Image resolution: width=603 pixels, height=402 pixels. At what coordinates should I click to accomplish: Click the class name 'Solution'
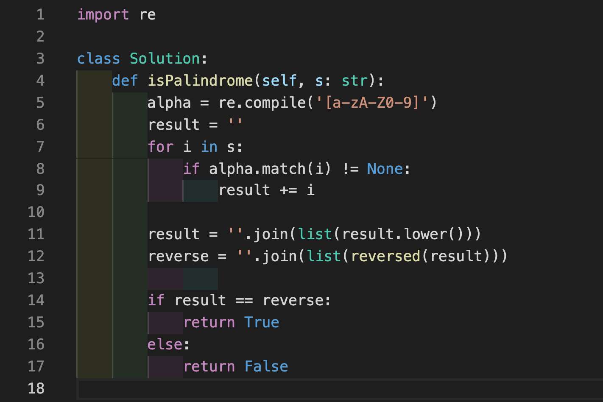pos(165,59)
